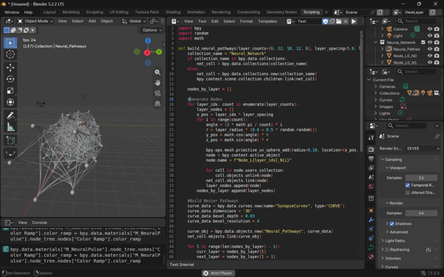Add a new workspace with plus button
444x277 pixels.
point(326,12)
